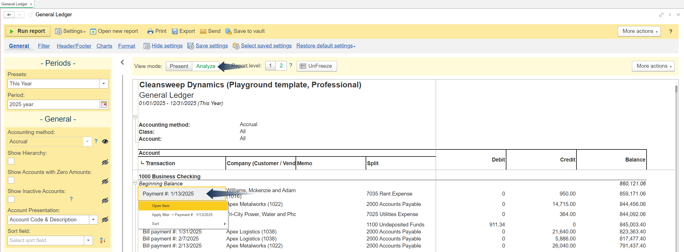Click the UnFreeze table button

316,66
